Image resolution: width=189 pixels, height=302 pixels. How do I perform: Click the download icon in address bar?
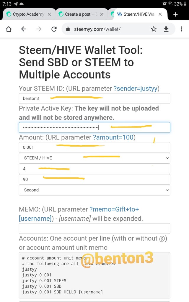tap(166, 29)
